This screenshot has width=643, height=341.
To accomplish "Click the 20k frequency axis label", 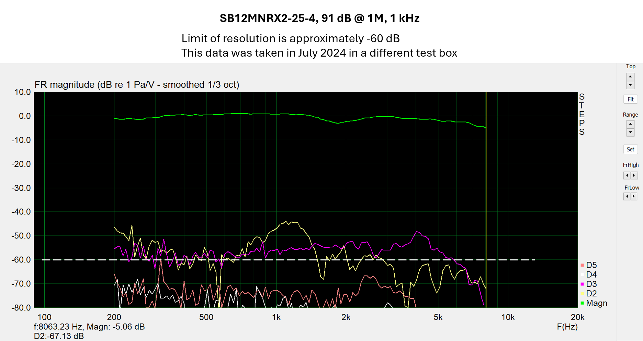I will tap(578, 317).
